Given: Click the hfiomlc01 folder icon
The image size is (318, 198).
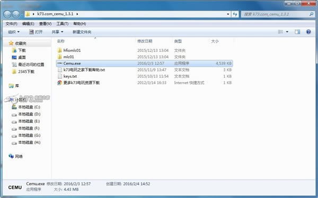Looking at the screenshot, I should (59, 50).
